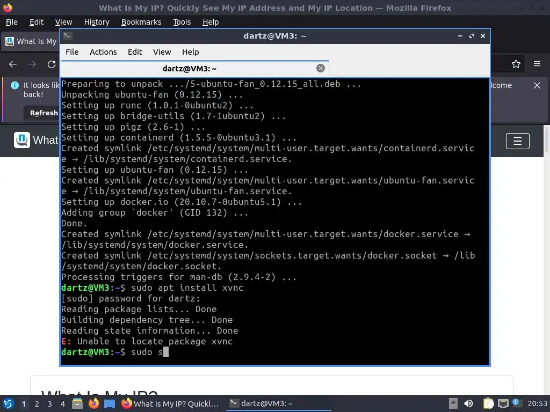Open the update notifier tray icon
This screenshot has height=412, width=550.
tap(517, 403)
